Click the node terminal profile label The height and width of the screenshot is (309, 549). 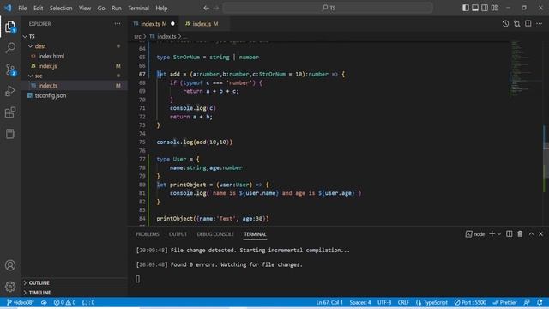click(475, 234)
